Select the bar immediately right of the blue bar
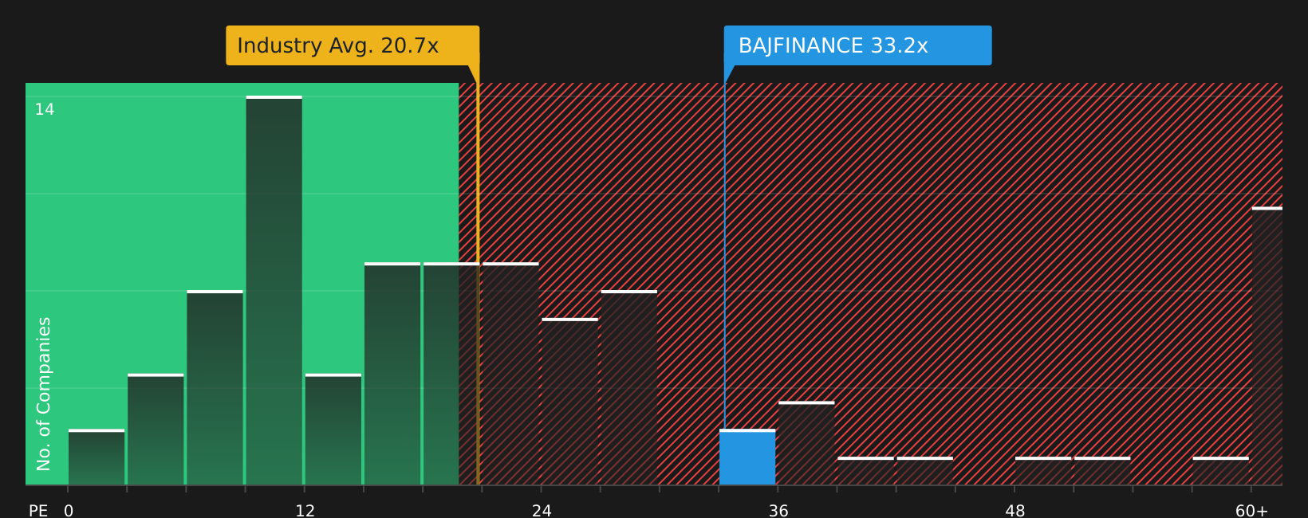The width and height of the screenshot is (1308, 518). (x=806, y=443)
